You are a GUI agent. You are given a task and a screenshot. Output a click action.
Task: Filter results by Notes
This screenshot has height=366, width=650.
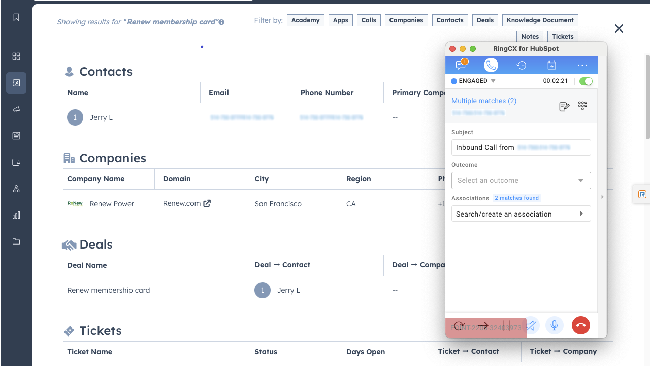pos(530,36)
